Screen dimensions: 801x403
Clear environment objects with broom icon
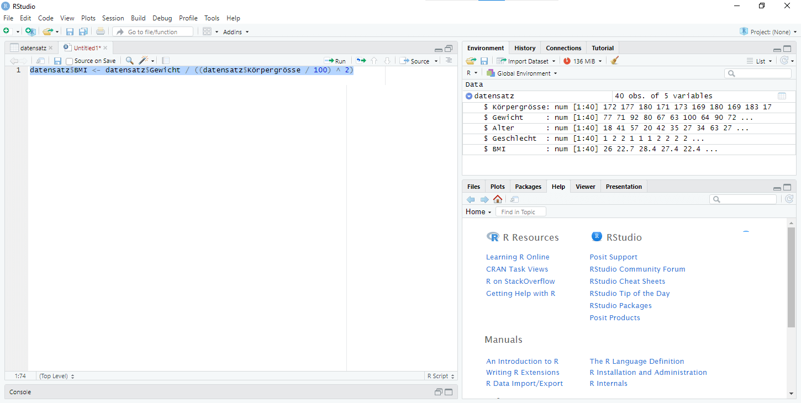pos(615,61)
